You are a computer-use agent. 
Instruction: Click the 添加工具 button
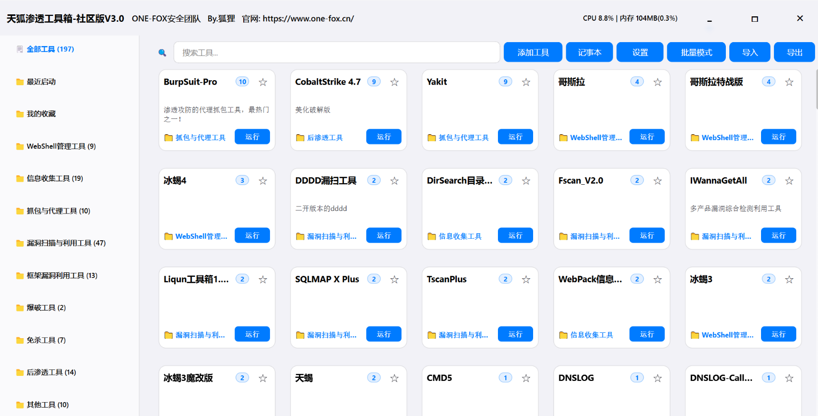(x=533, y=52)
